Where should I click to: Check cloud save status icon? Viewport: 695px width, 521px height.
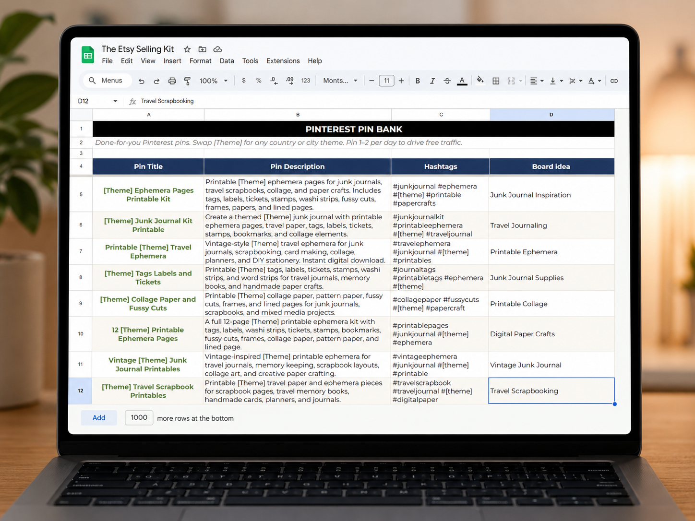pyautogui.click(x=217, y=49)
